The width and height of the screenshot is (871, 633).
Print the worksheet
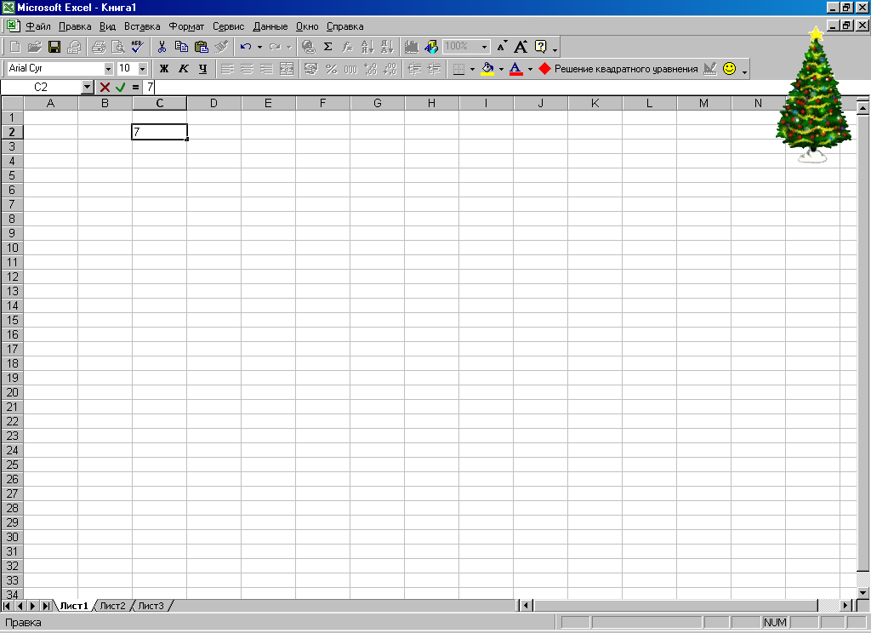tap(99, 47)
